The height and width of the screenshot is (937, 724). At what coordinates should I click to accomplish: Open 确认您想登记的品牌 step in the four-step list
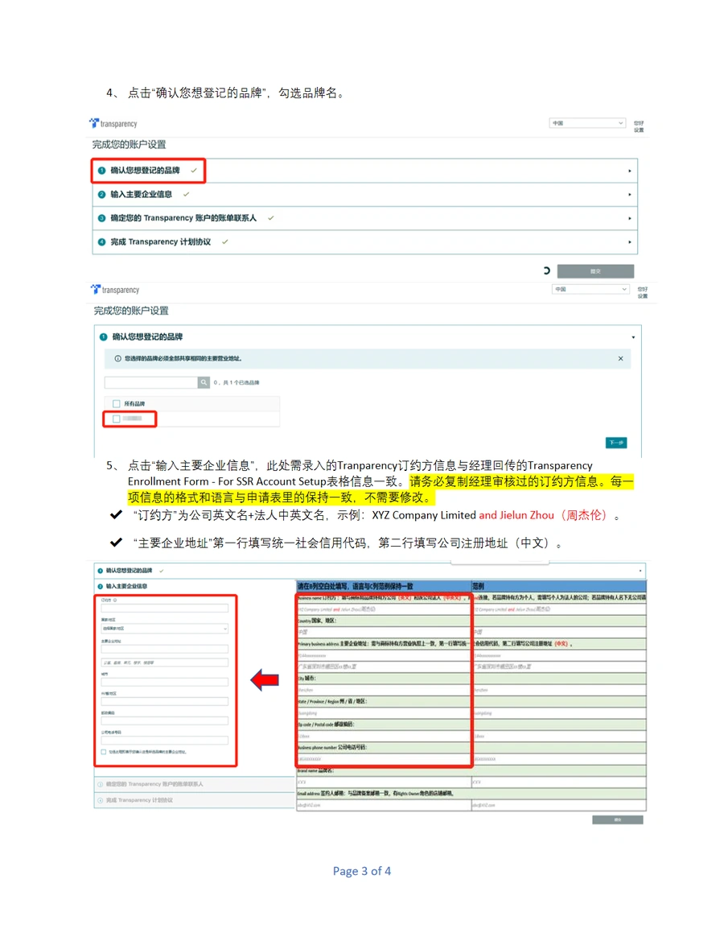tap(365, 171)
